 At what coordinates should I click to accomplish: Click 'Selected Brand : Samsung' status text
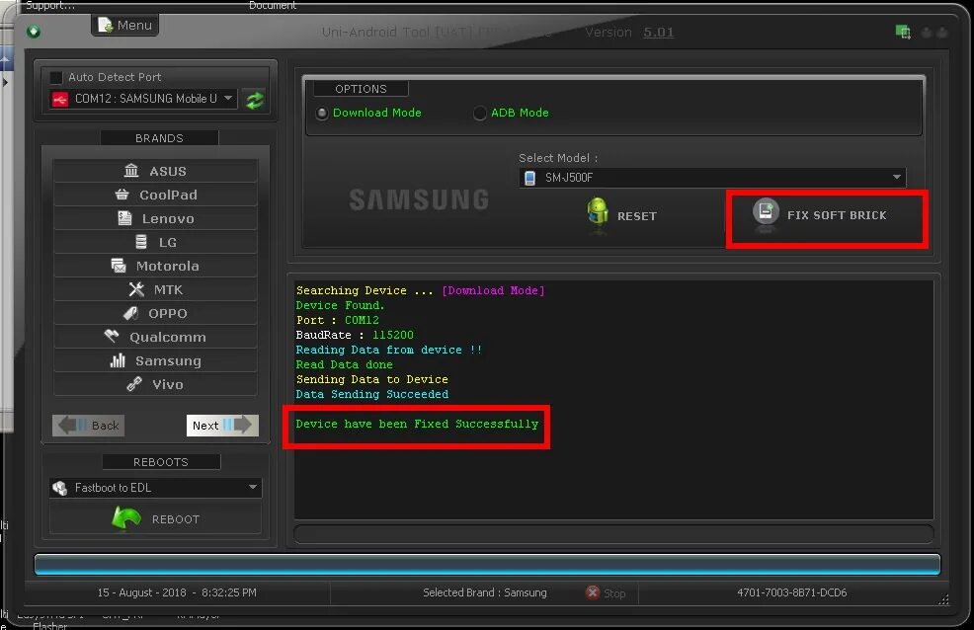[484, 592]
